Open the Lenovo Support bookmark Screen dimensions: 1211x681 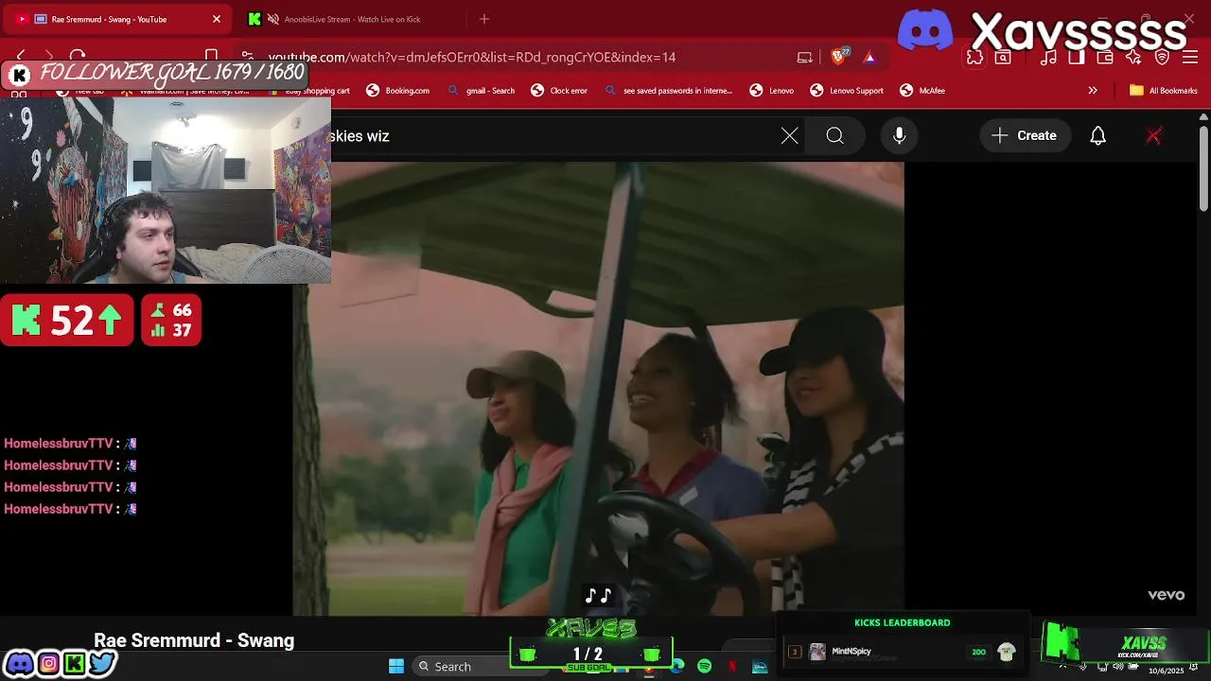click(x=847, y=91)
